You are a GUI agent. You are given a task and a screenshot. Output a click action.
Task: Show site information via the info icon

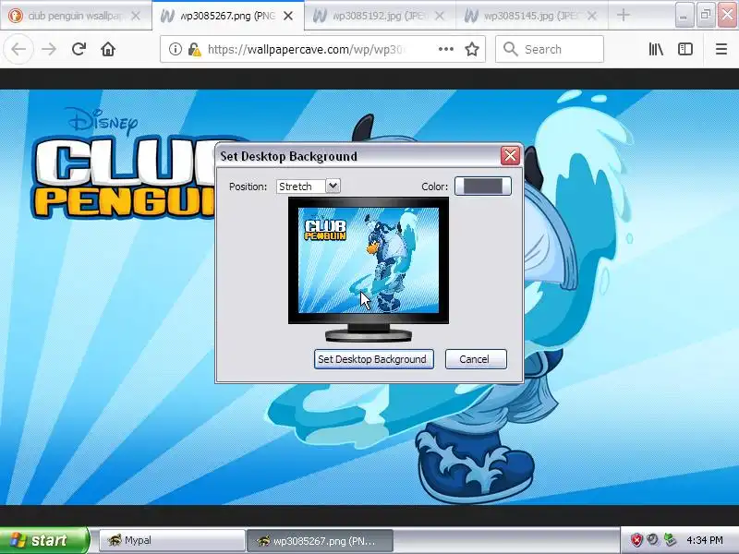[175, 49]
